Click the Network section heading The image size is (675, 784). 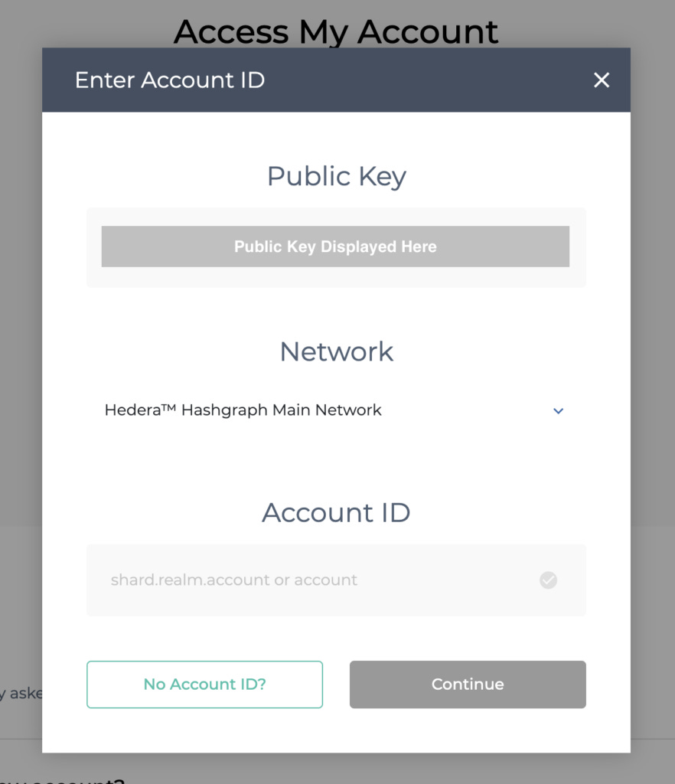pyautogui.click(x=336, y=351)
